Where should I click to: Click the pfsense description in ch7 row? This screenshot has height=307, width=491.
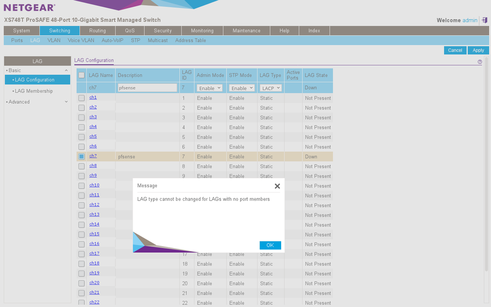click(x=126, y=157)
